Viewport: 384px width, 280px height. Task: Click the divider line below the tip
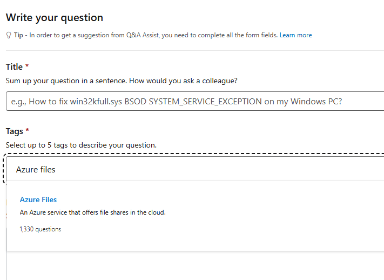coord(194,50)
